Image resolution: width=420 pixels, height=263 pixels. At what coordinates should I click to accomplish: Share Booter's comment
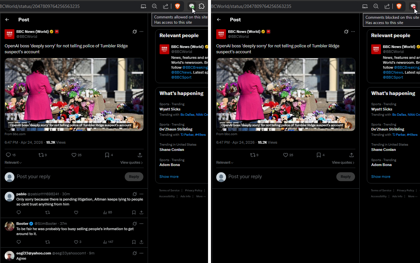click(141, 242)
